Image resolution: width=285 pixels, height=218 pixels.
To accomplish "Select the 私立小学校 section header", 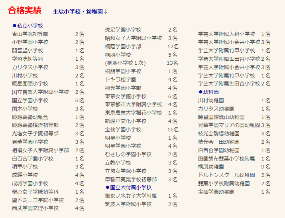I will coord(30,26).
